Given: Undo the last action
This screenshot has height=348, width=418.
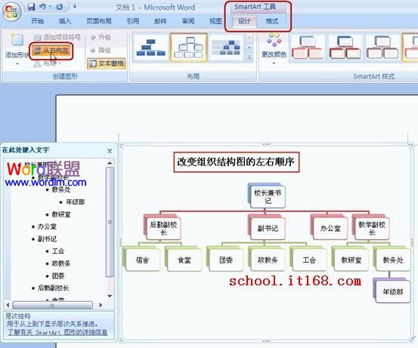Looking at the screenshot, I should pyautogui.click(x=42, y=7).
